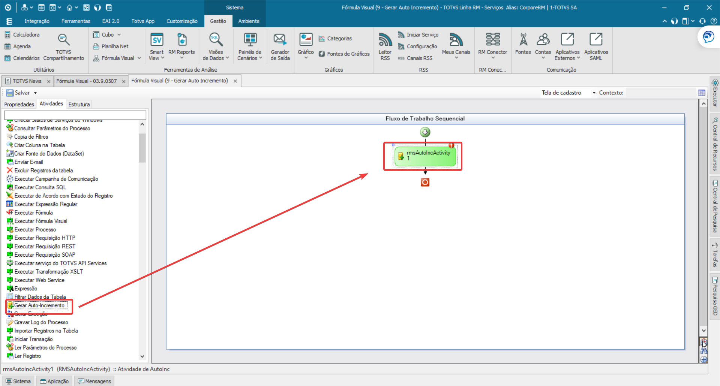The width and height of the screenshot is (720, 386).
Task: Open TOTVS Compartilhamento
Action: tap(63, 47)
